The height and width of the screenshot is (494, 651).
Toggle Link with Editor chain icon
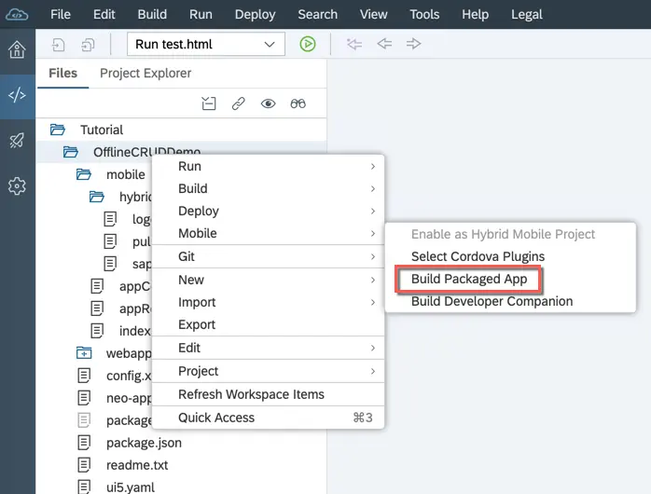click(239, 103)
